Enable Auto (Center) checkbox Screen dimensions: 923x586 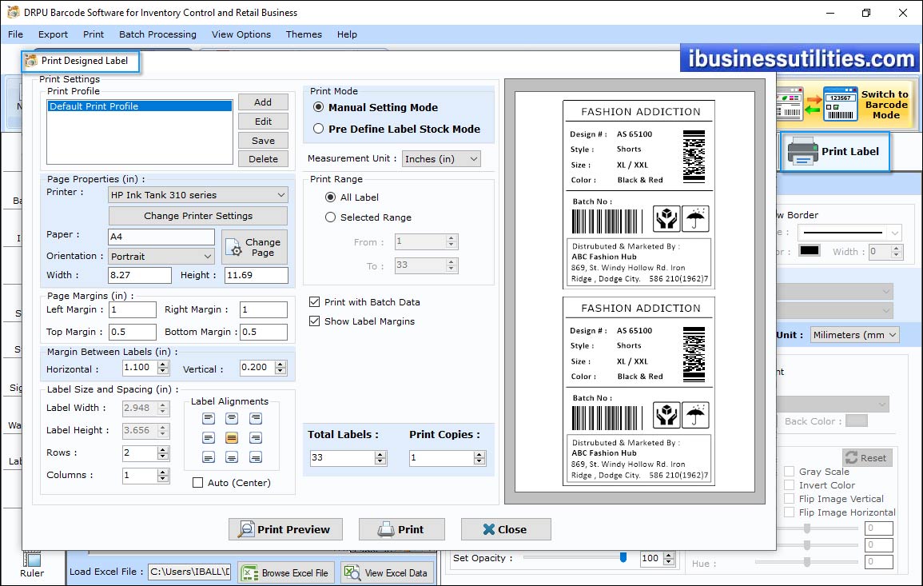click(x=198, y=482)
